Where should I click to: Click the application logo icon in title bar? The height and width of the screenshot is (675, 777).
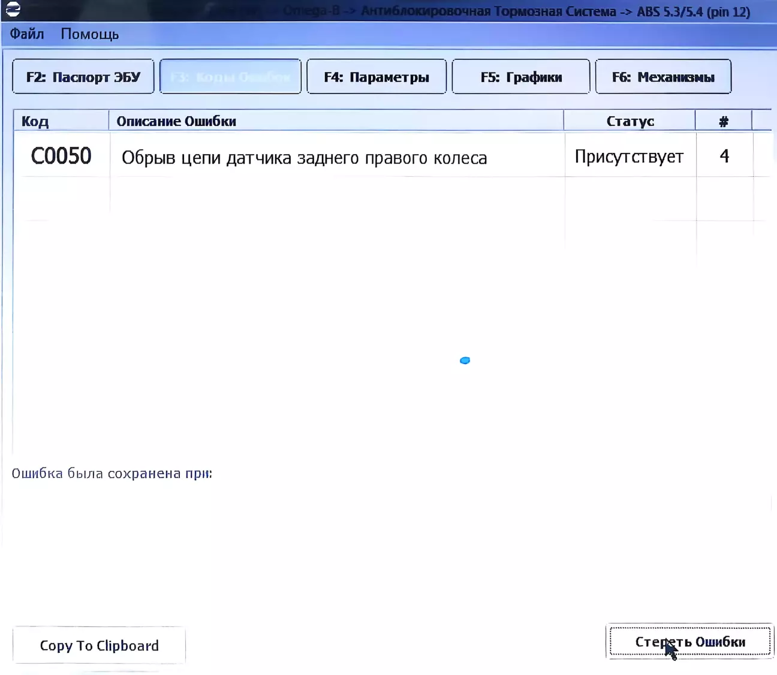(13, 9)
